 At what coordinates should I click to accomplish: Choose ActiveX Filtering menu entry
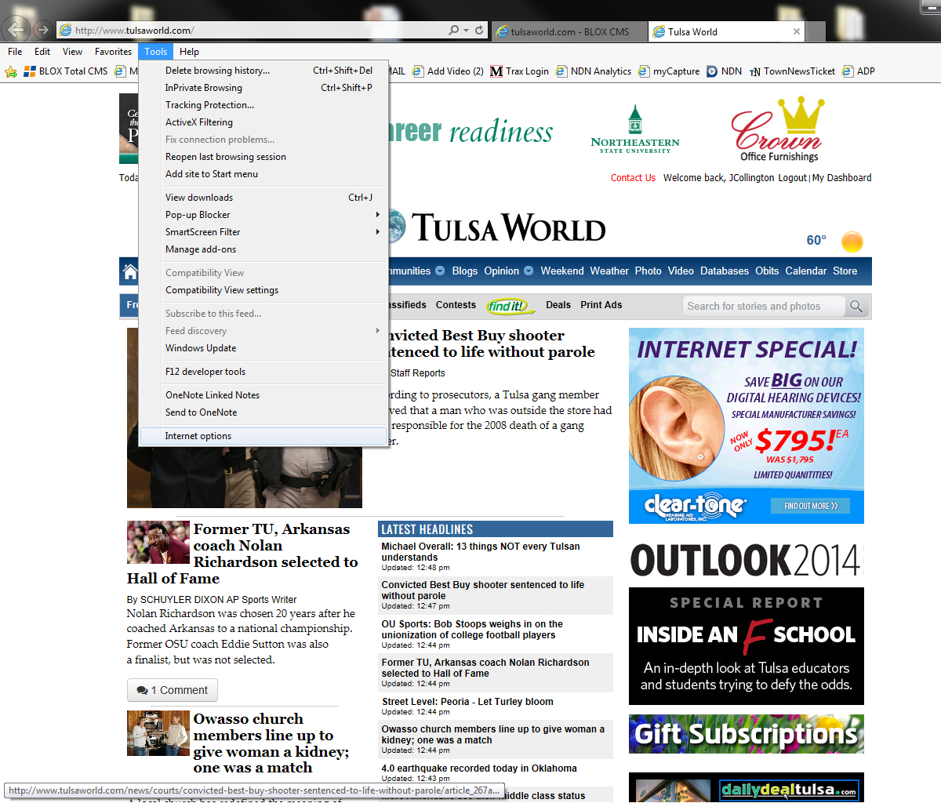(x=263, y=122)
